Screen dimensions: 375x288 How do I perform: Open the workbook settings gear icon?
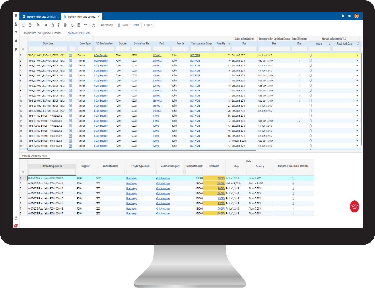(38, 25)
